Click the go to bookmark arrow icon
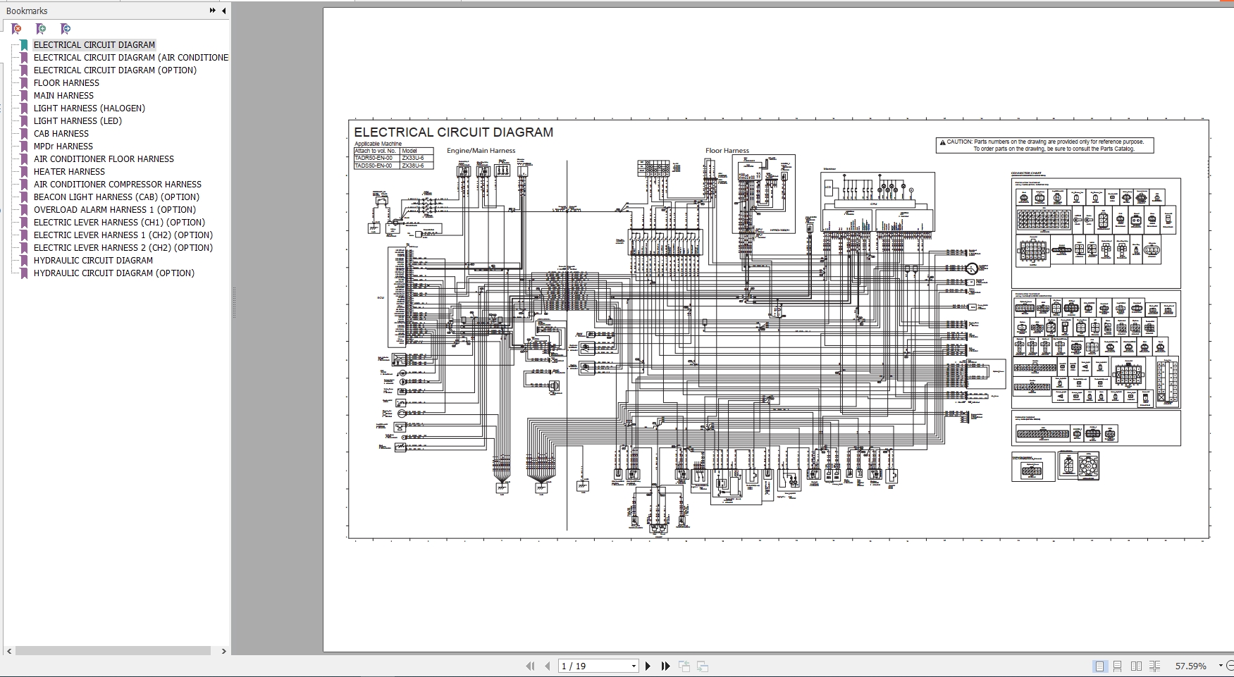Viewport: 1234px width, 677px height. pos(66,29)
